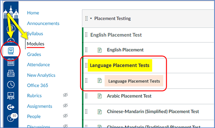
Task: Open the Courses book icon in sidebar
Action: (11, 51)
